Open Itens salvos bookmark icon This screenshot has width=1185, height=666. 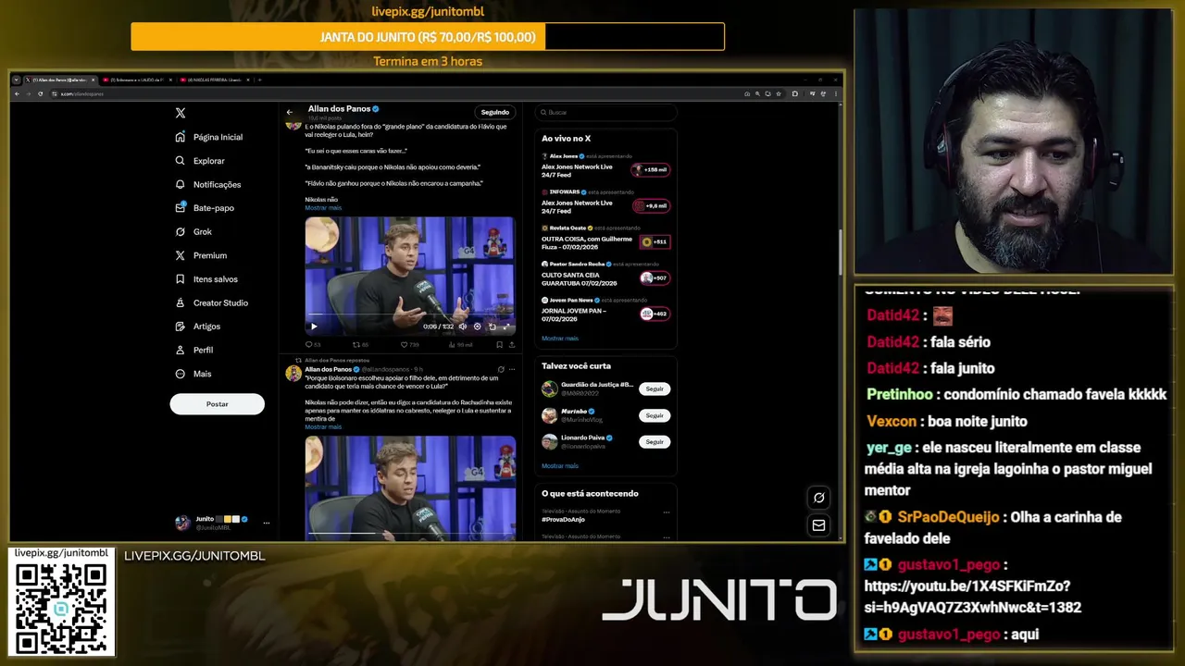tap(181, 279)
